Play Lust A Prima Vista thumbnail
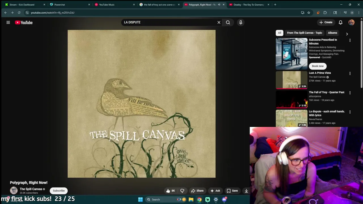Viewport: 363px width, 204px height. coord(292,80)
